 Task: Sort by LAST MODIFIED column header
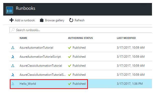[126, 38]
